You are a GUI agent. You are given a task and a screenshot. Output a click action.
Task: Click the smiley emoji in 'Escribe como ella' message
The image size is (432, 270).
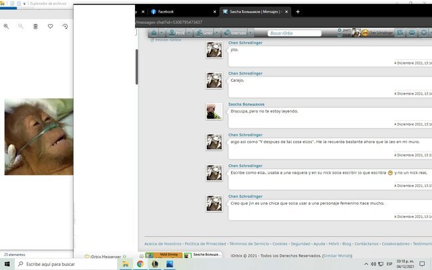(x=390, y=173)
